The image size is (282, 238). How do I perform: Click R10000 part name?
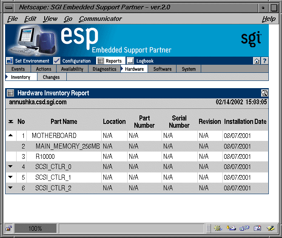coord(45,157)
